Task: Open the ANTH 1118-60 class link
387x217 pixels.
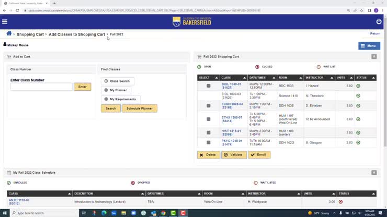Action: [19, 202]
